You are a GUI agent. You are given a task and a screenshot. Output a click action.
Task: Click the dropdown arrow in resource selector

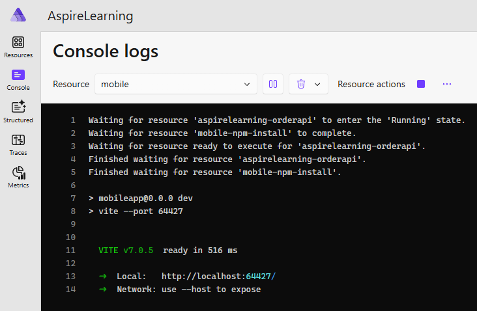[x=247, y=84]
